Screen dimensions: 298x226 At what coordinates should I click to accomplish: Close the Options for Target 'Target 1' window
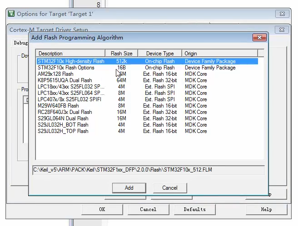[282, 14]
